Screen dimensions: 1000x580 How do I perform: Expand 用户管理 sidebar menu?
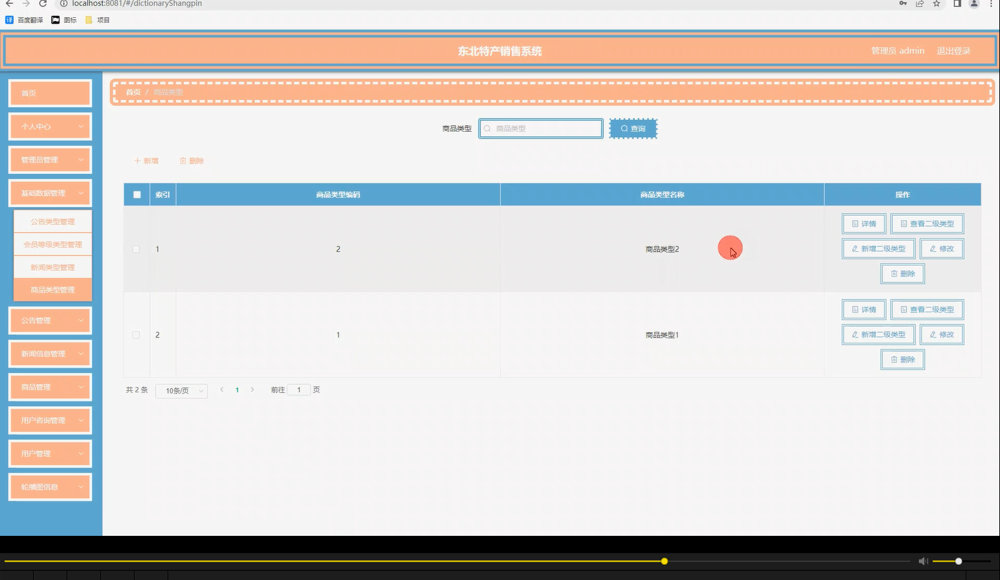point(49,453)
